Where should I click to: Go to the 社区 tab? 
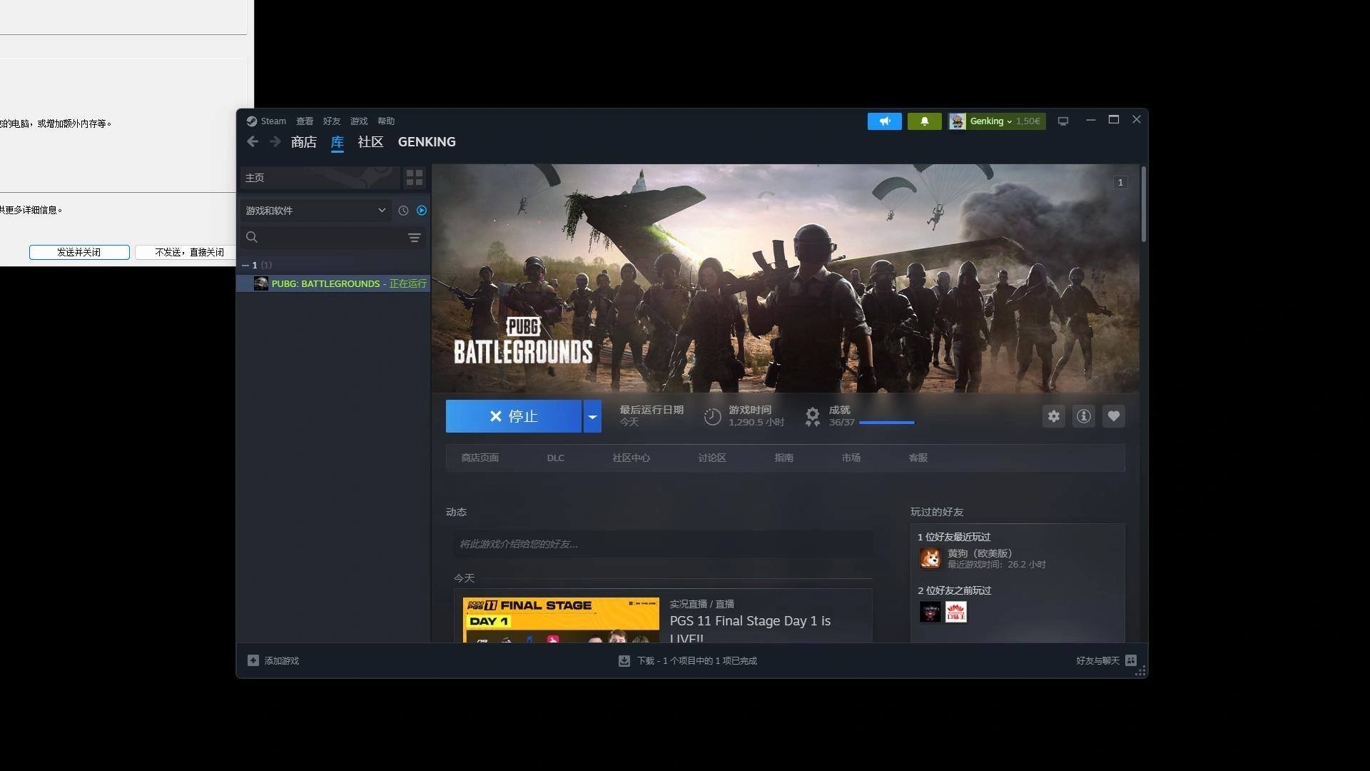pos(370,142)
